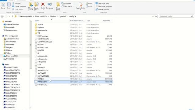Click the Windows breadcrumb segment

(53, 16)
